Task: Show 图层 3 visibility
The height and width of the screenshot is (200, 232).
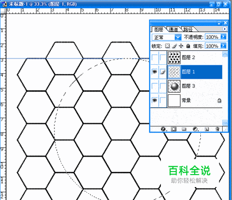Action: pyautogui.click(x=155, y=86)
